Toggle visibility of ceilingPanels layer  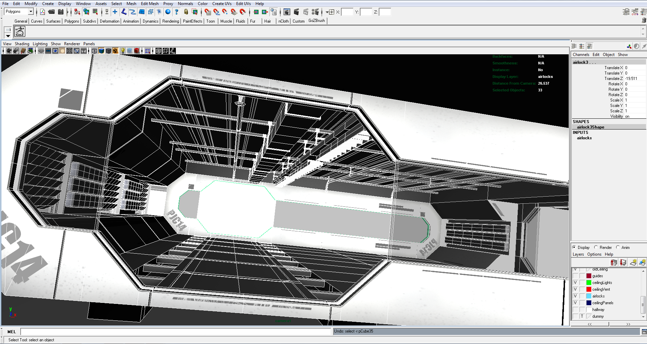pos(575,303)
